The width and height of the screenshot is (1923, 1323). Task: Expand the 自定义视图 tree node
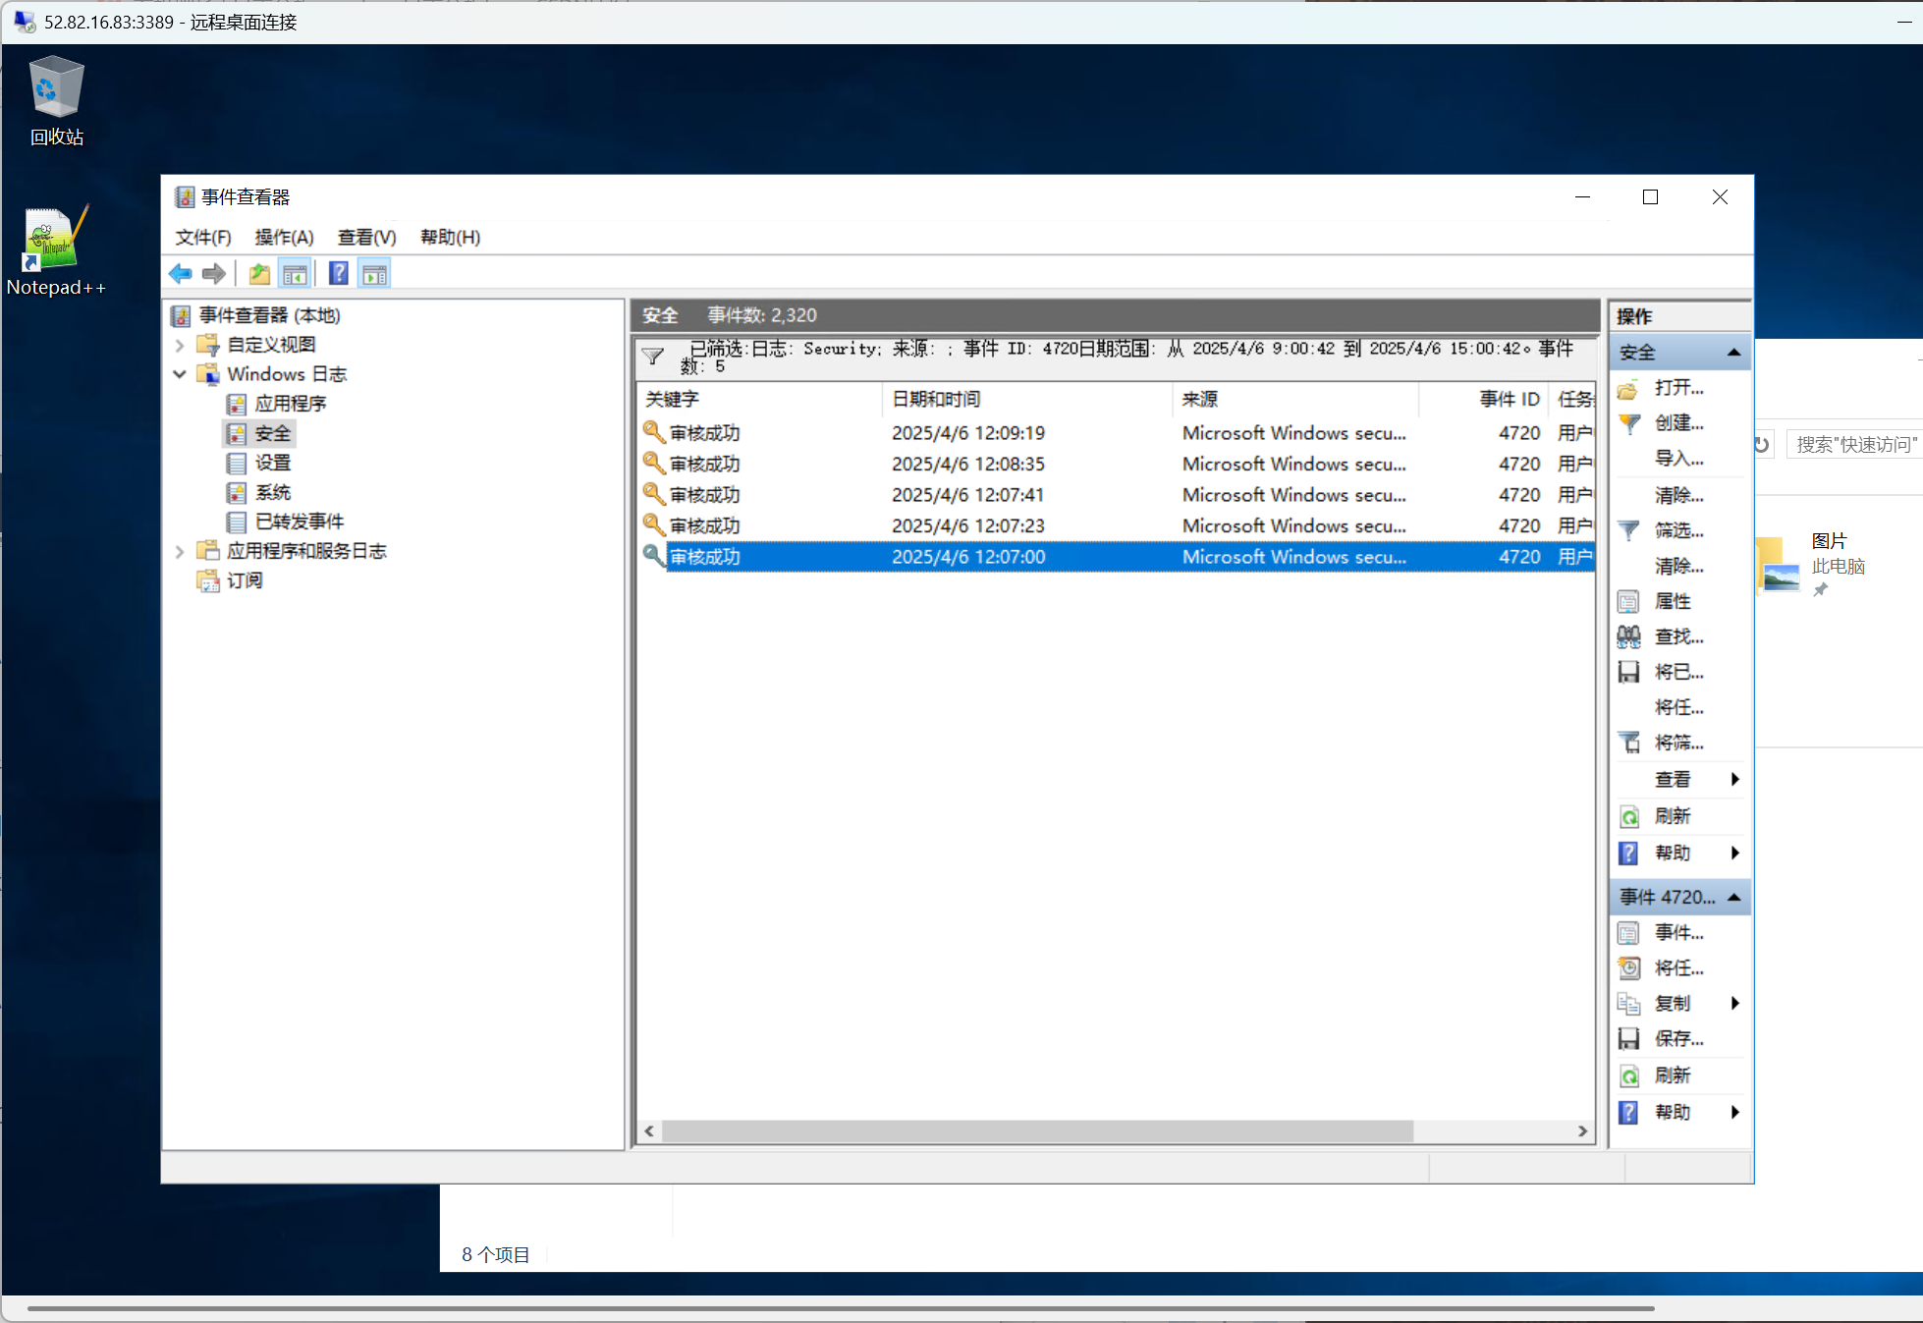(x=180, y=345)
